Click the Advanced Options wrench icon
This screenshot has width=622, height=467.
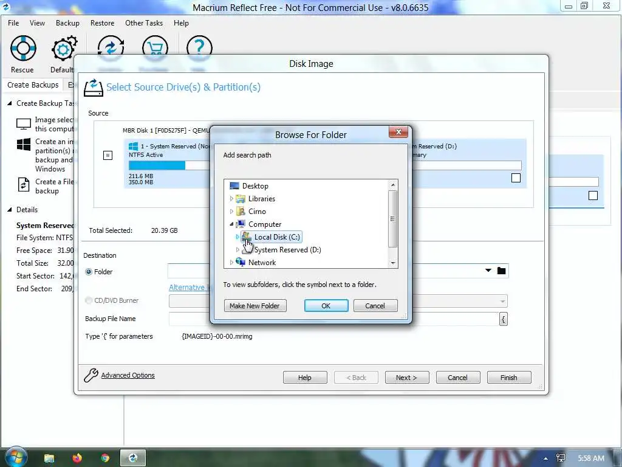coord(91,375)
